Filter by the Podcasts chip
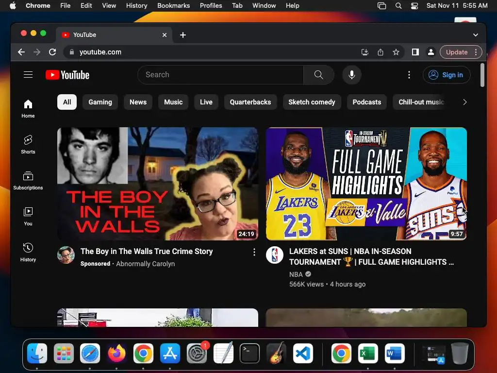 coord(367,102)
